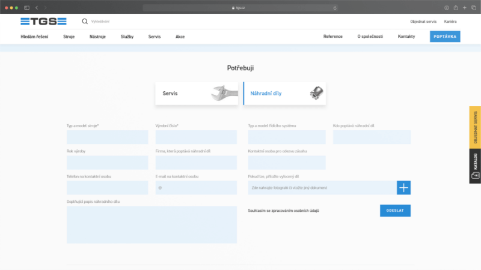Select the Náhradní díly option
481x270 pixels.
pos(284,94)
